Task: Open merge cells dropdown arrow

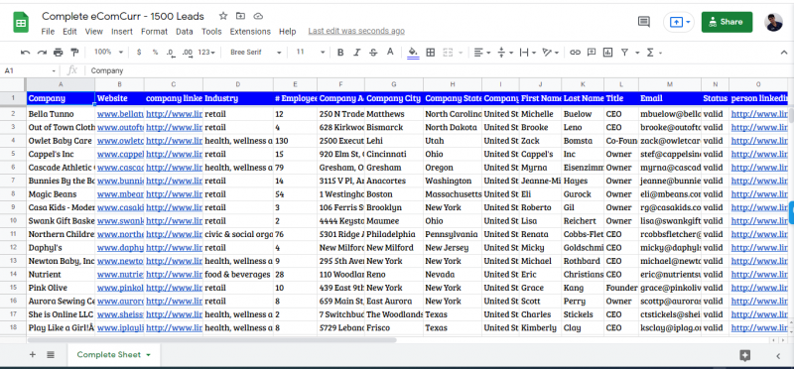Action: [461, 53]
